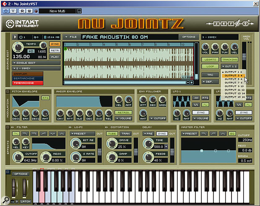
Task: Adjust the Distortion OUT level slider
Action: pos(136,152)
